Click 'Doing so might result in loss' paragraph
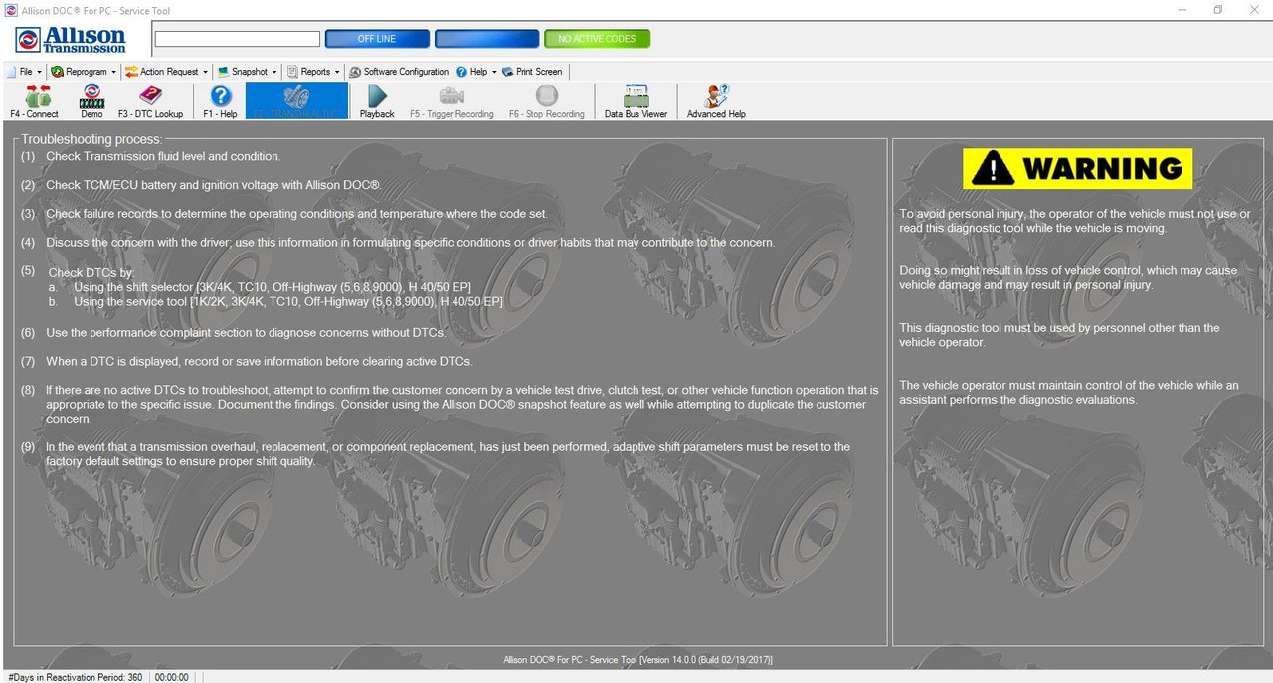The image size is (1273, 683). [x=1068, y=277]
